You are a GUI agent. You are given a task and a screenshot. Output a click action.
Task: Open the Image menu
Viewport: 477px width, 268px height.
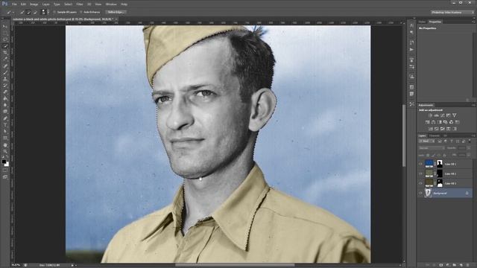34,4
